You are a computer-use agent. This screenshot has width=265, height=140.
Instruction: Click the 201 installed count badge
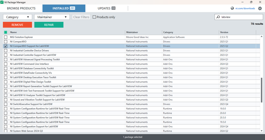point(72,8)
